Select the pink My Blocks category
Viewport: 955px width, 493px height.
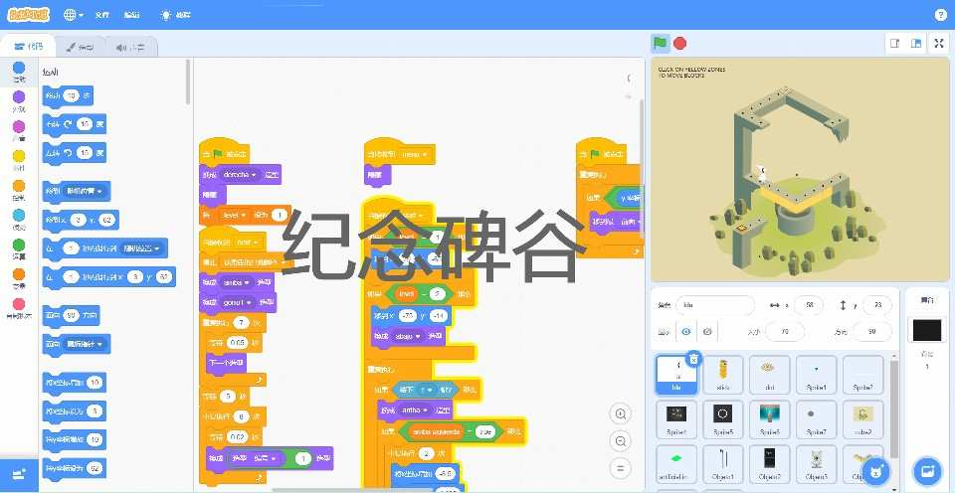(19, 307)
